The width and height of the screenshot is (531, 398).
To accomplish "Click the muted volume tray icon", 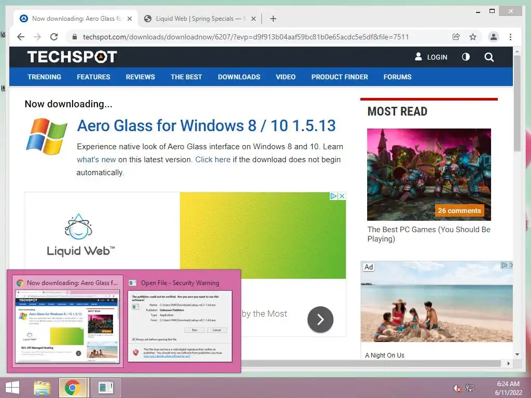I will pyautogui.click(x=457, y=389).
